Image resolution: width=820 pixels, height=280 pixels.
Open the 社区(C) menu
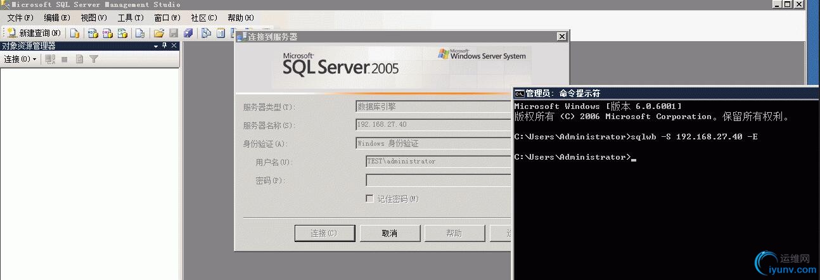204,18
